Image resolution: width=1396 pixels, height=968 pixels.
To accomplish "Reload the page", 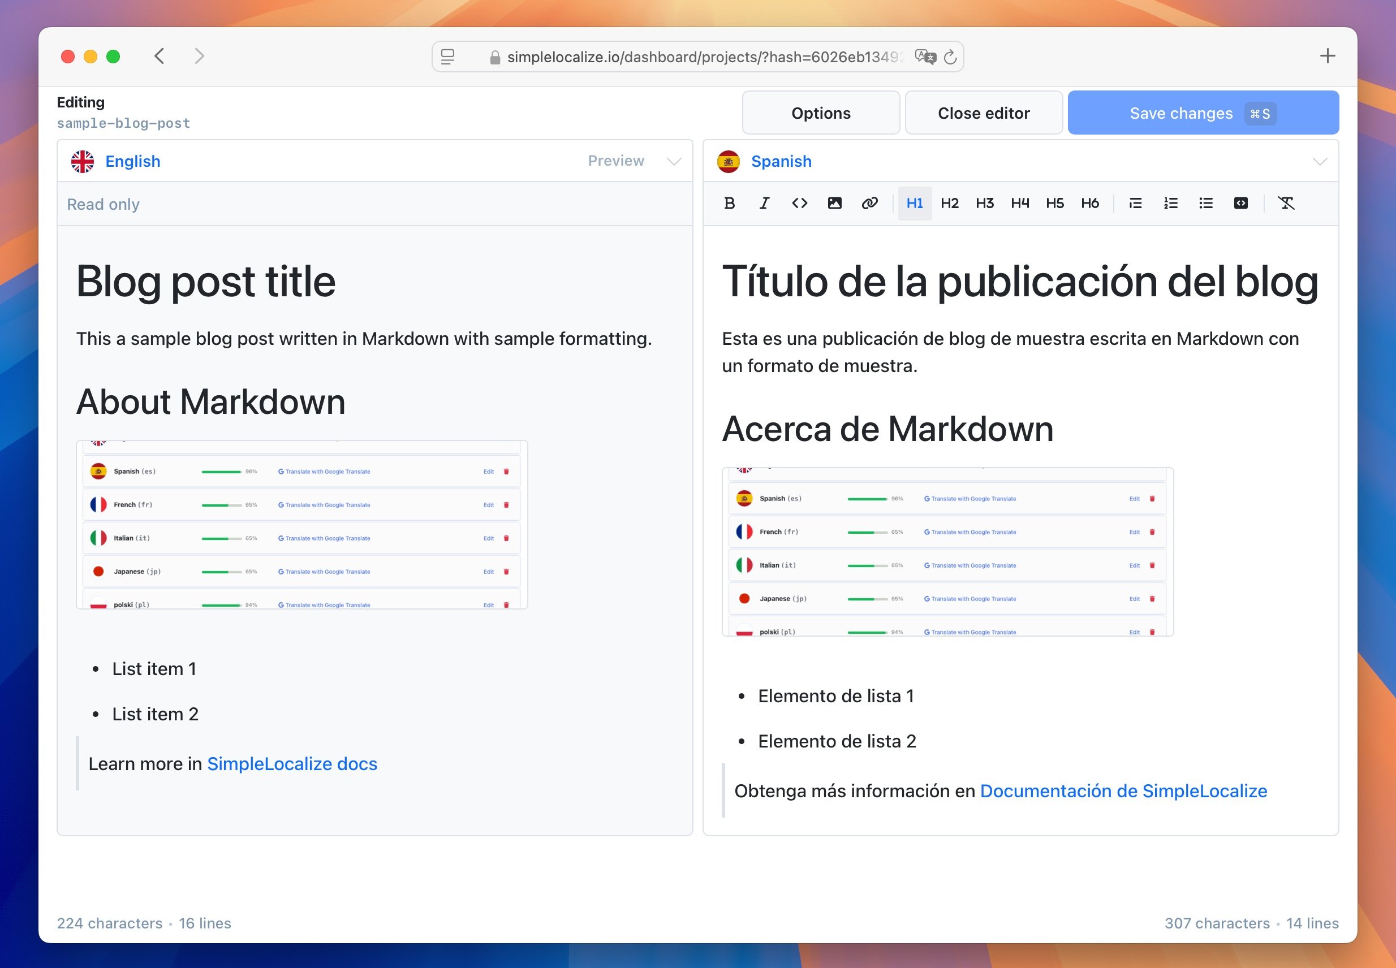I will pos(951,57).
